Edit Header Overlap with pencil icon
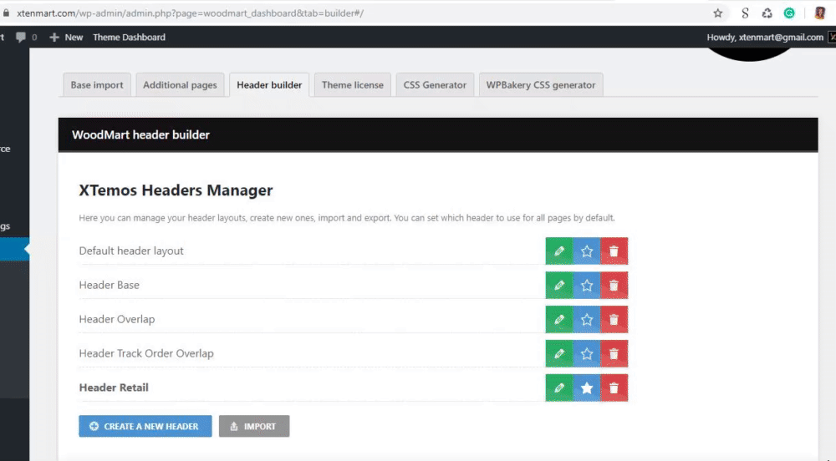Image resolution: width=836 pixels, height=461 pixels. (558, 319)
